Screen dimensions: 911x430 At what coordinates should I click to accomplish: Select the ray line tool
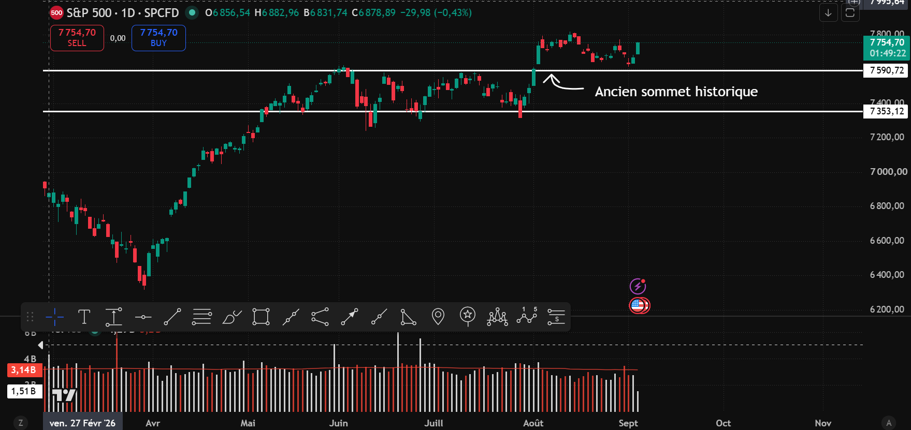pyautogui.click(x=379, y=317)
